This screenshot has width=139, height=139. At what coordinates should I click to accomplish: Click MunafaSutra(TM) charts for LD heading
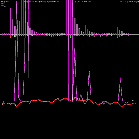click(x=47, y=2)
